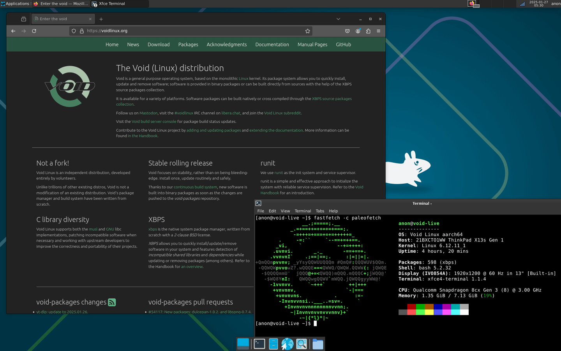Open the Tabs menu in Terminal

coord(320,211)
